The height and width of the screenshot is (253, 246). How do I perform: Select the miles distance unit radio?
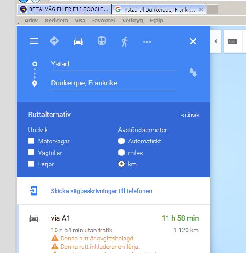tap(121, 152)
